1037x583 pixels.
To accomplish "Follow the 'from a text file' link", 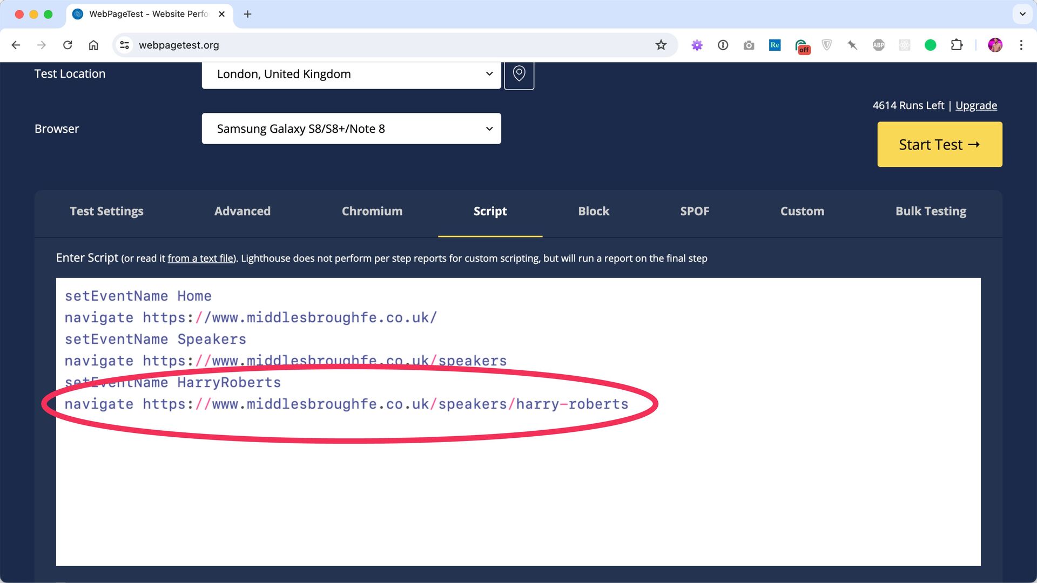I will point(200,259).
